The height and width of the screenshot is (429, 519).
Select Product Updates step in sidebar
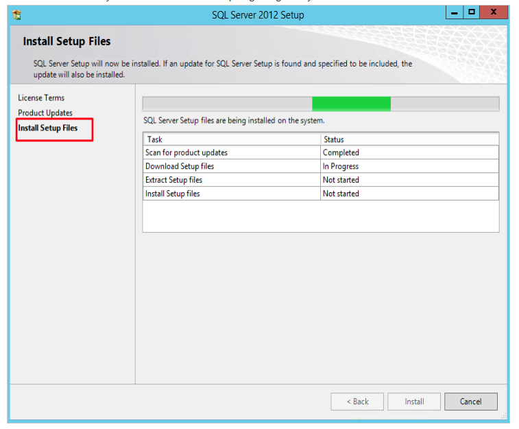pyautogui.click(x=45, y=113)
